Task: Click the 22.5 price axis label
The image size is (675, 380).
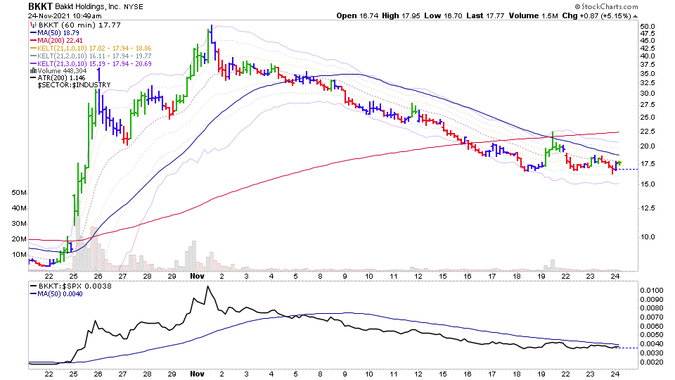Action: [x=648, y=132]
